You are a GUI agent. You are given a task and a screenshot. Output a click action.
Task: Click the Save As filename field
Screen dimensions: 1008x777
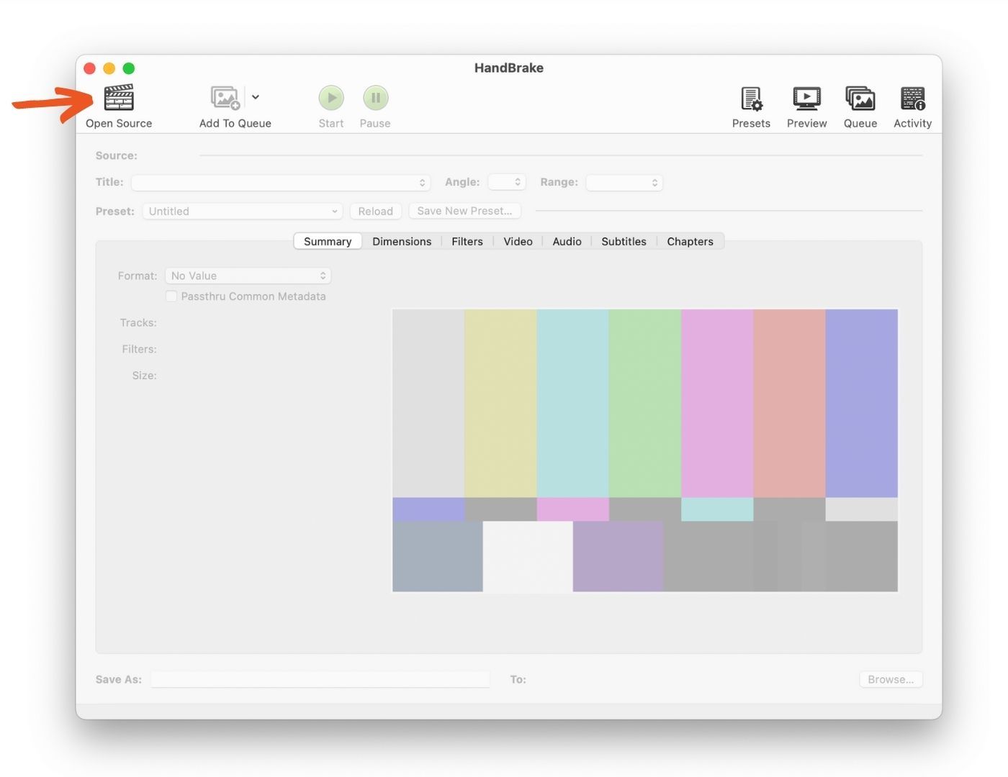coord(320,680)
